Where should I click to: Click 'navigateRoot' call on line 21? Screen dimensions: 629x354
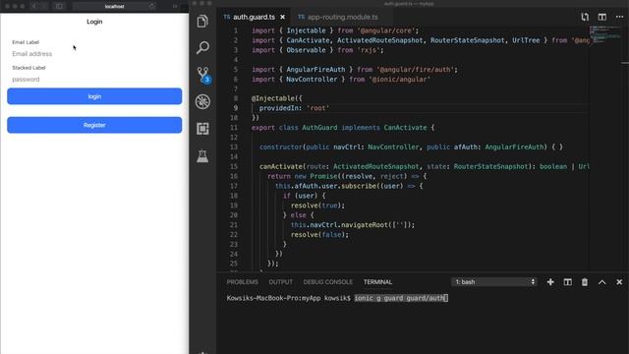pos(365,225)
